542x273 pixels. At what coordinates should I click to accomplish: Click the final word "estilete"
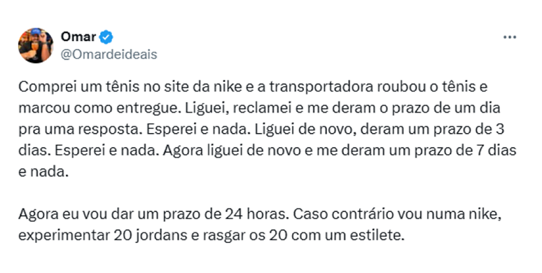[x=375, y=236]
